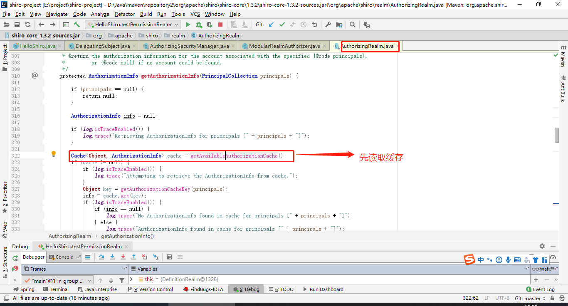568x306 pixels.
Task: Navigate Forward with the right arrow icon
Action: pos(52,25)
